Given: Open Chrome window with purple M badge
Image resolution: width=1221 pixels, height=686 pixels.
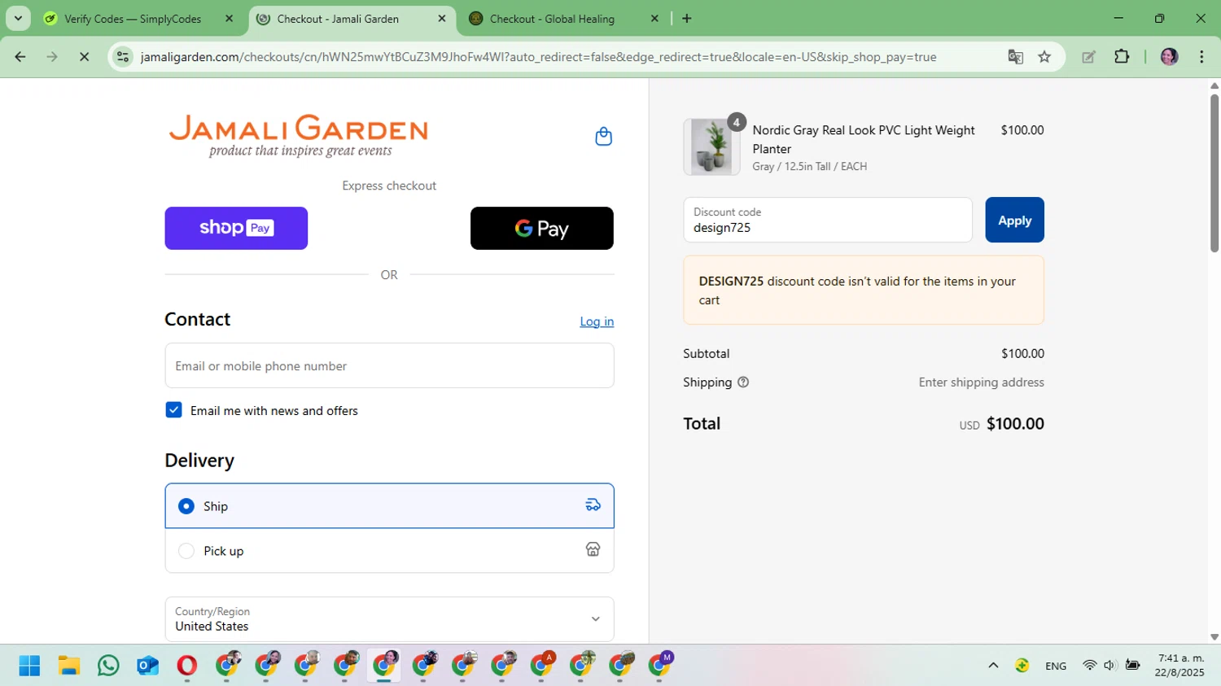Looking at the screenshot, I should [x=661, y=664].
